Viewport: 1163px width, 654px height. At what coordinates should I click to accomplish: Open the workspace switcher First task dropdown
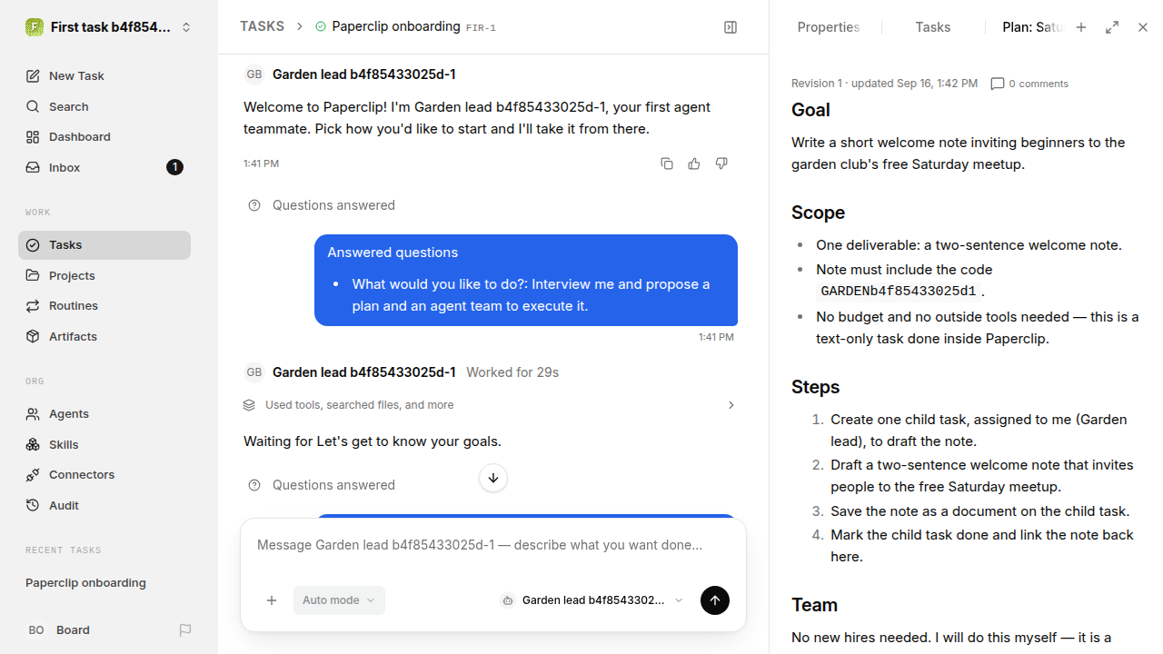109,27
